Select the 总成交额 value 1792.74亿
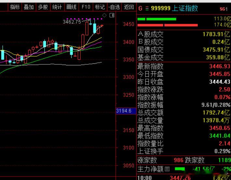Screen dimensions: 231x180 [216, 113]
